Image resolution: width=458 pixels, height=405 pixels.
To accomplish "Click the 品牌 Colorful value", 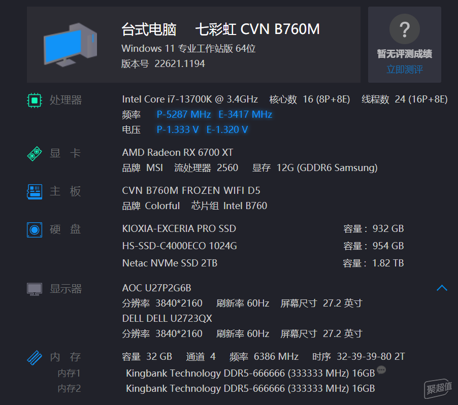I will [151, 206].
